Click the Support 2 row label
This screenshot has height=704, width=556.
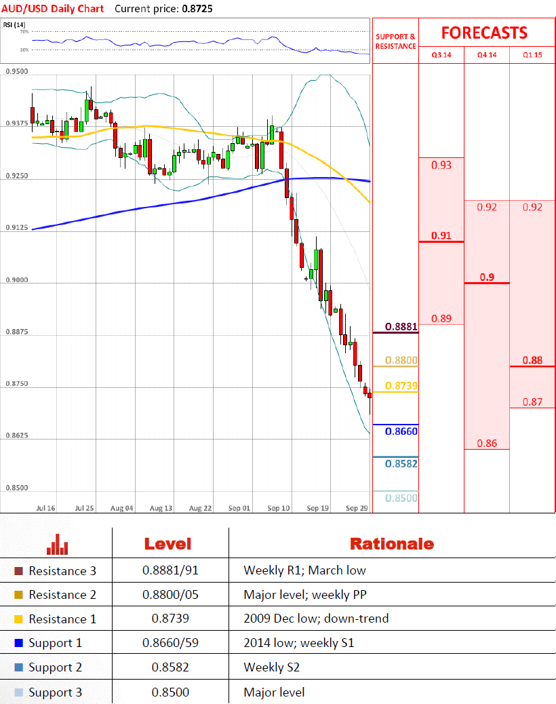(x=55, y=667)
